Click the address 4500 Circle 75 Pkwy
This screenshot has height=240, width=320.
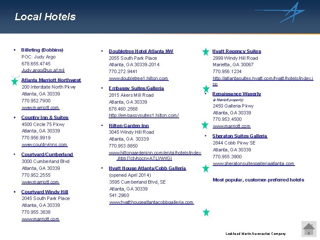click(x=43, y=124)
